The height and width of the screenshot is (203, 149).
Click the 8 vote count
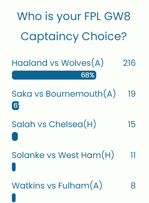coord(133,186)
